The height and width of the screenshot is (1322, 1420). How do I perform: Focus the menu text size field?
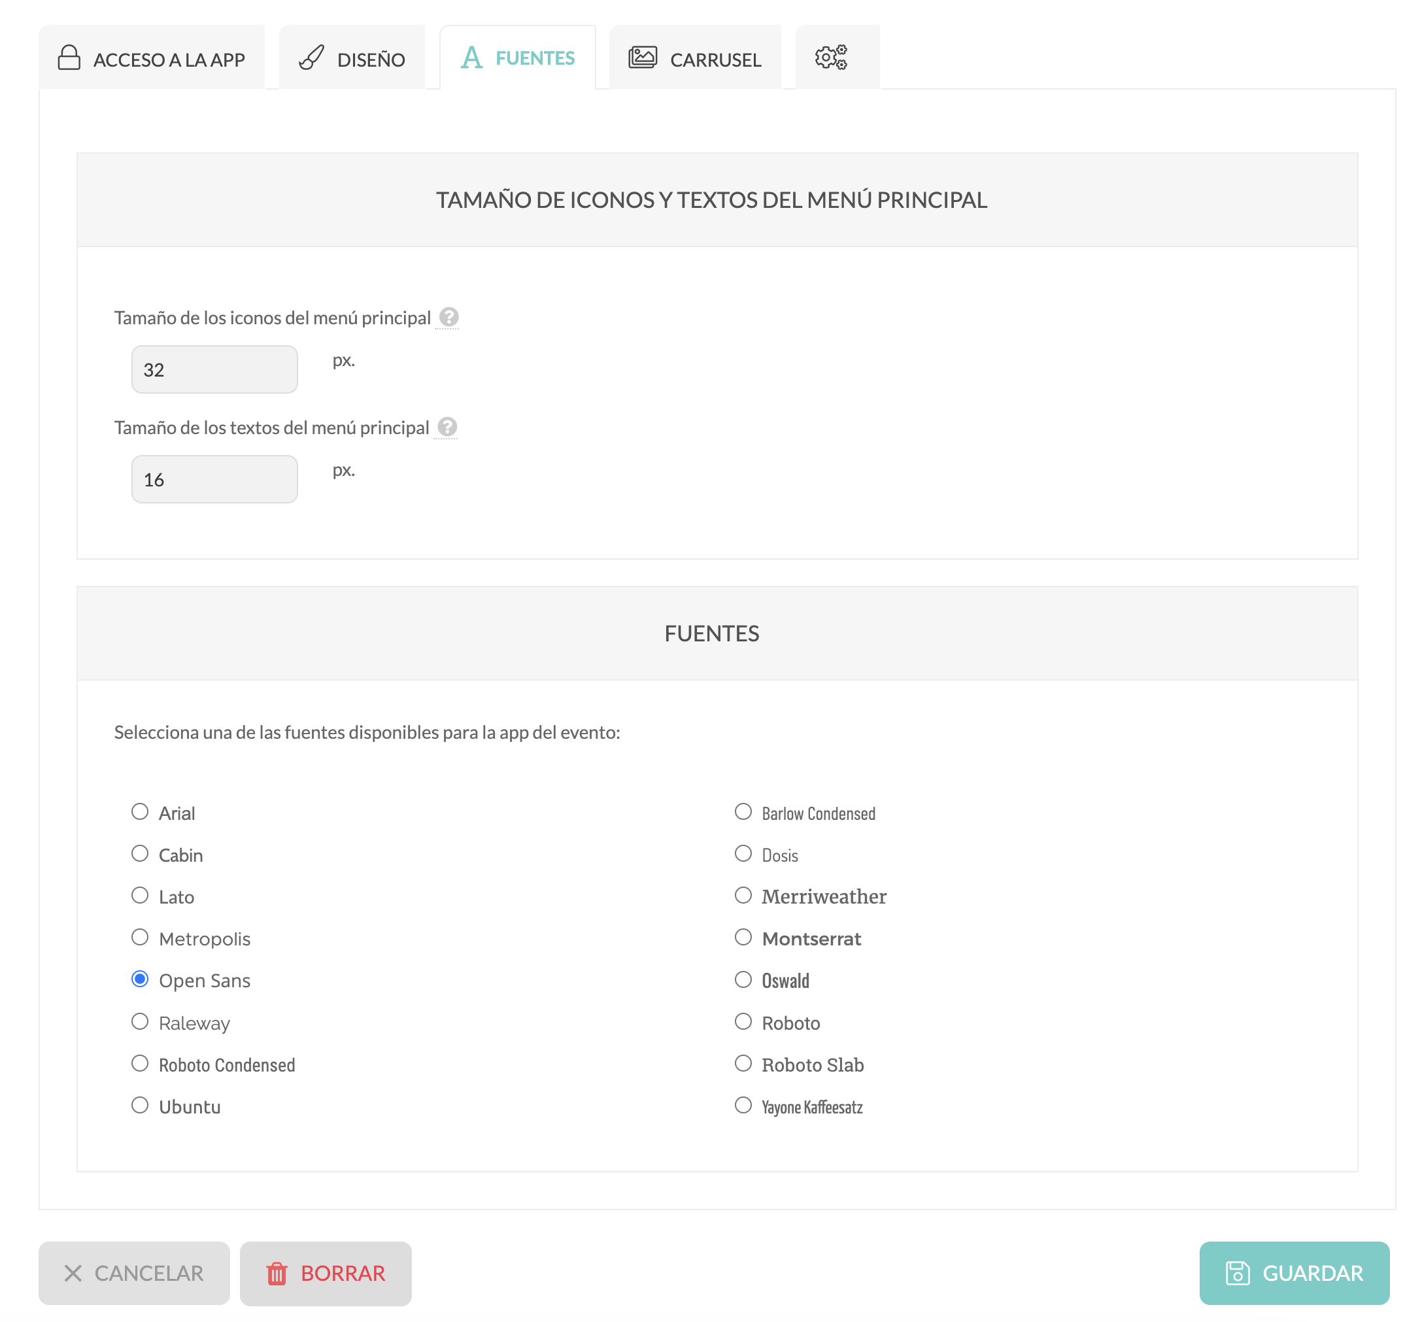point(214,479)
